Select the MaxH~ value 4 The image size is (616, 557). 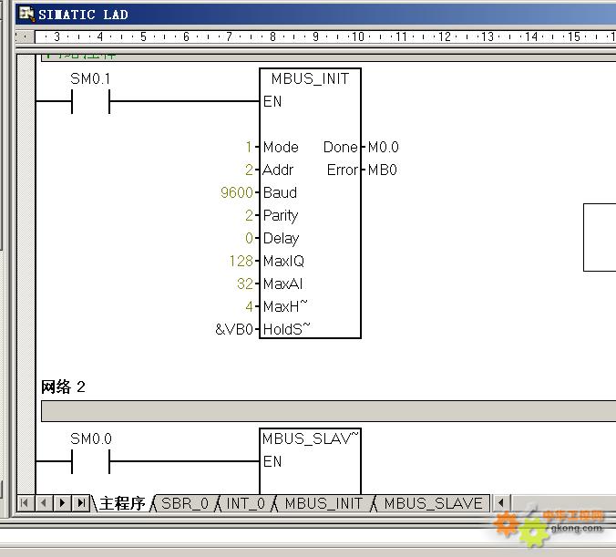[x=249, y=306]
